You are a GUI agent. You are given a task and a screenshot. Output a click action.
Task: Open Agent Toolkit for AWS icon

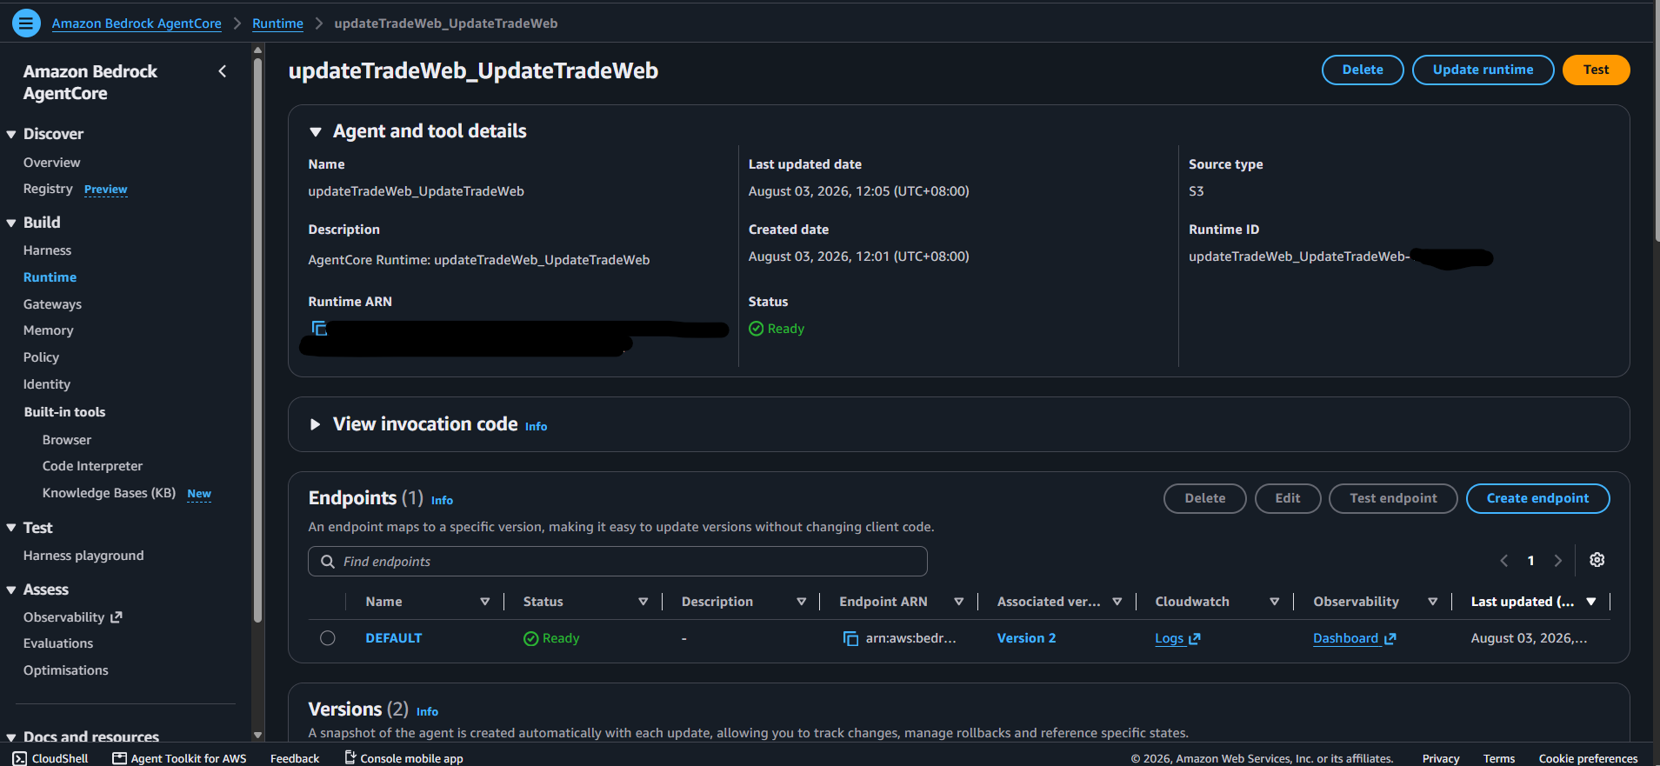coord(120,758)
